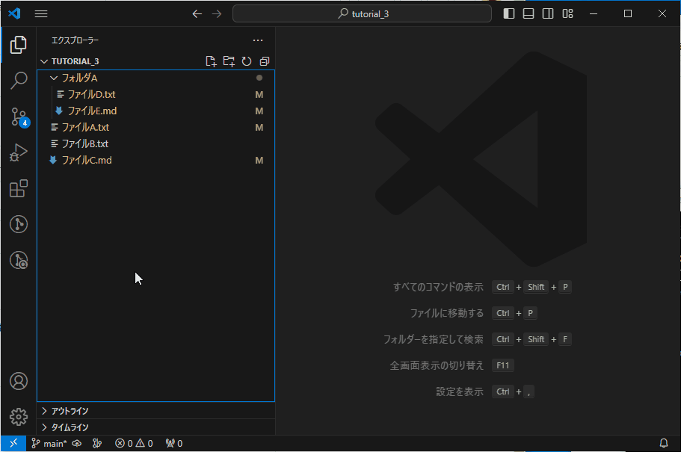Open problems errors and warnings indicator
681x452 pixels.
tap(134, 443)
